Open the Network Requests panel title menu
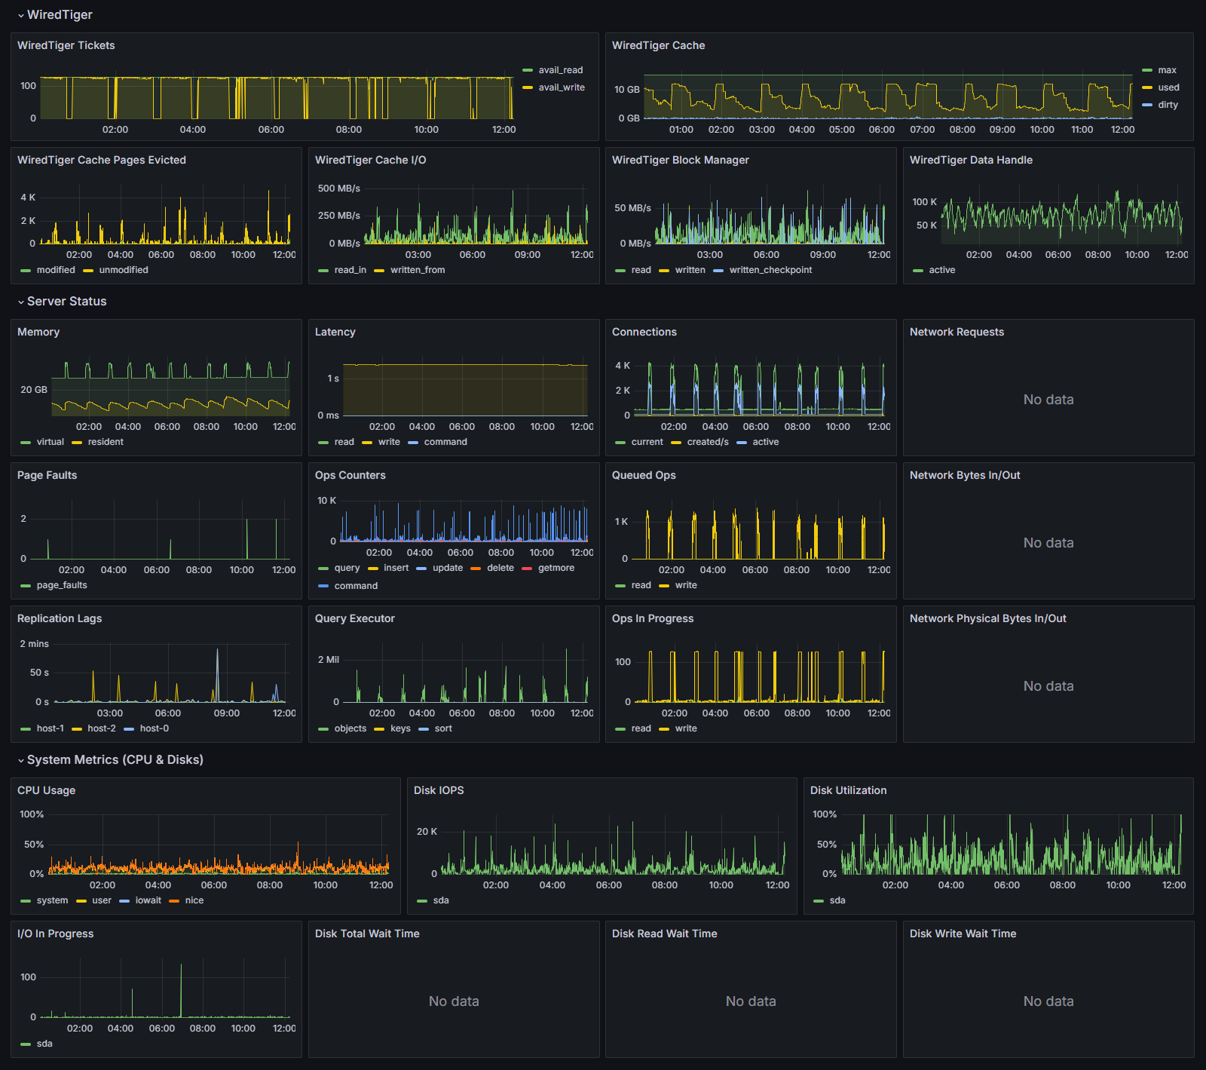This screenshot has width=1206, height=1070. (x=957, y=332)
